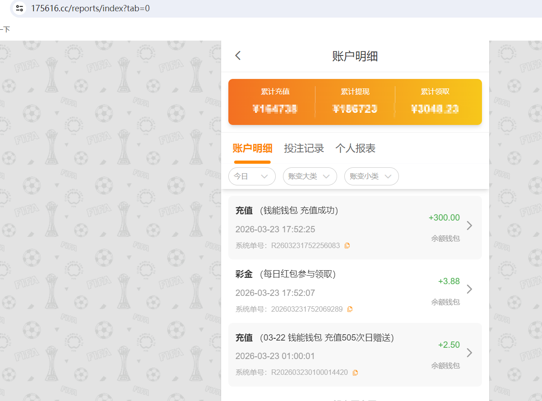Open the 钱能钱包 充值成功 transaction record
Viewport: 542px width, 401px height.
[299, 211]
